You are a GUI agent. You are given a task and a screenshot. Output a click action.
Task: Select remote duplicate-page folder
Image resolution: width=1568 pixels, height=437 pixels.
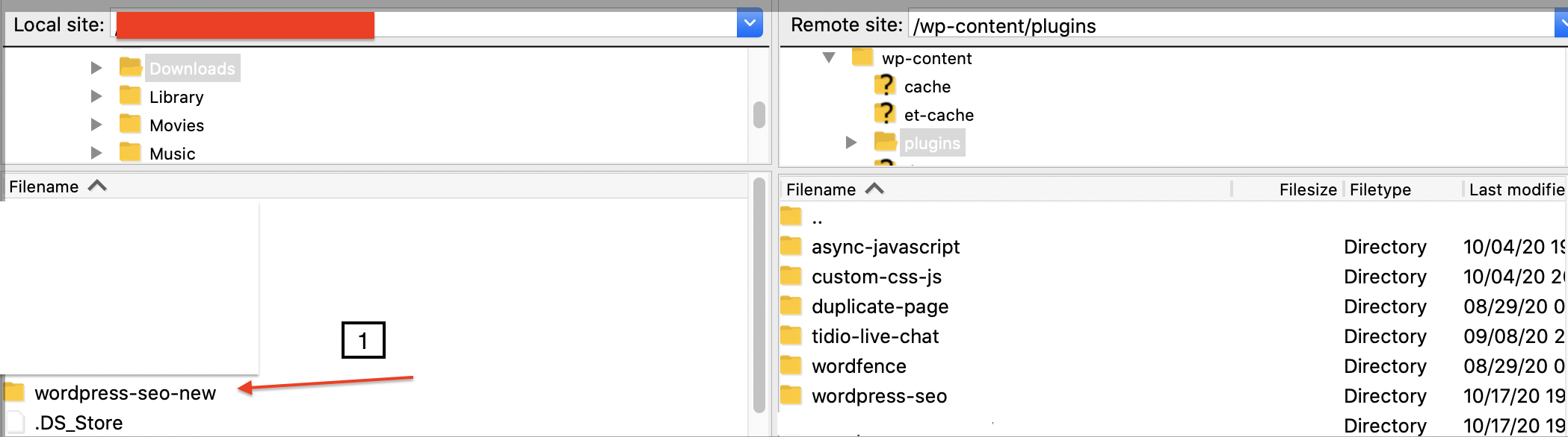[x=880, y=306]
